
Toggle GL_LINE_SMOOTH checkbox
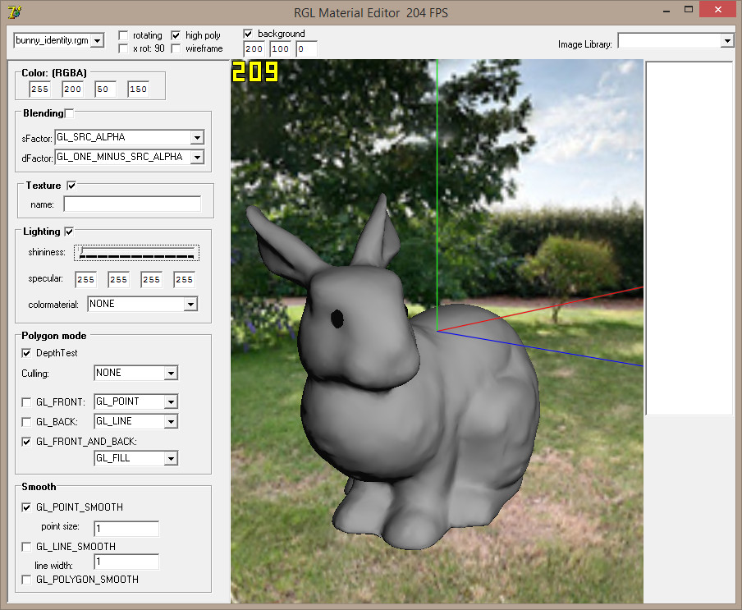26,547
